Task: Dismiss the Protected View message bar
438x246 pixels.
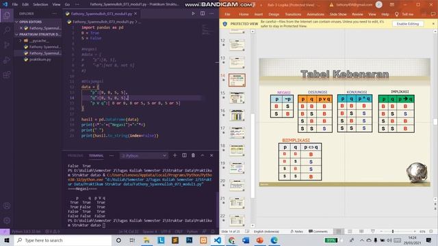Action: pyautogui.click(x=433, y=24)
